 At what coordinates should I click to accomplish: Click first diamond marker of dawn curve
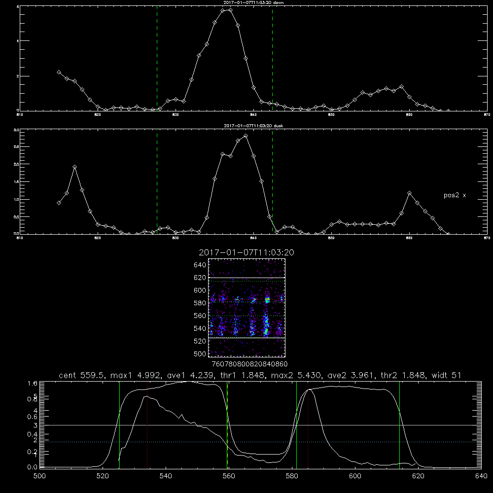tap(59, 72)
